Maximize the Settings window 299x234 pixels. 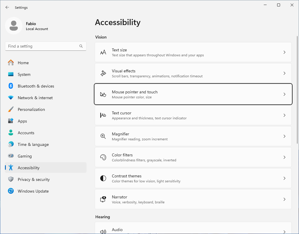pyautogui.click(x=279, y=5)
